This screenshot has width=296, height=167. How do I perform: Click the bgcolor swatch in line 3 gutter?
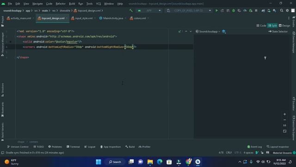pos(10,42)
